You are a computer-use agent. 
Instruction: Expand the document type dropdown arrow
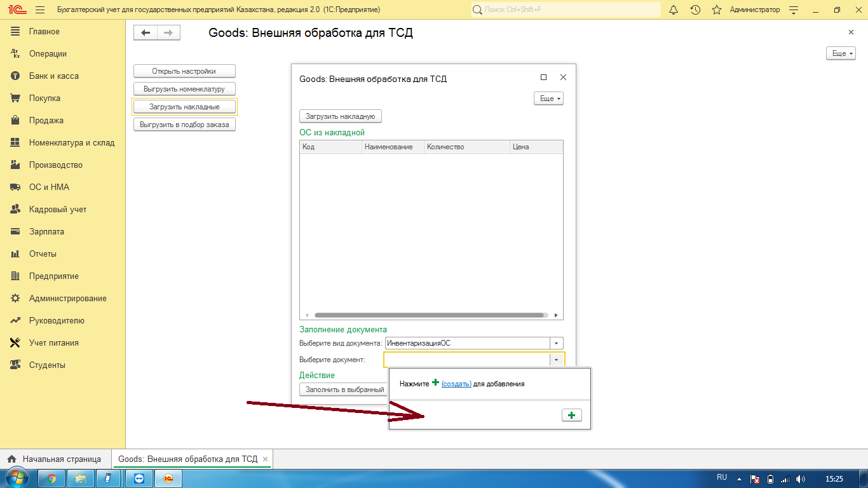[557, 343]
